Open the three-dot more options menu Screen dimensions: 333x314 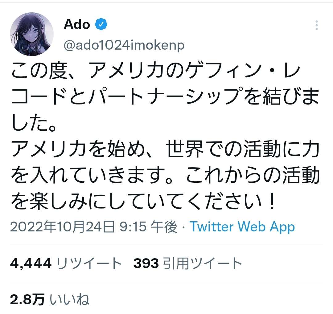316,26
